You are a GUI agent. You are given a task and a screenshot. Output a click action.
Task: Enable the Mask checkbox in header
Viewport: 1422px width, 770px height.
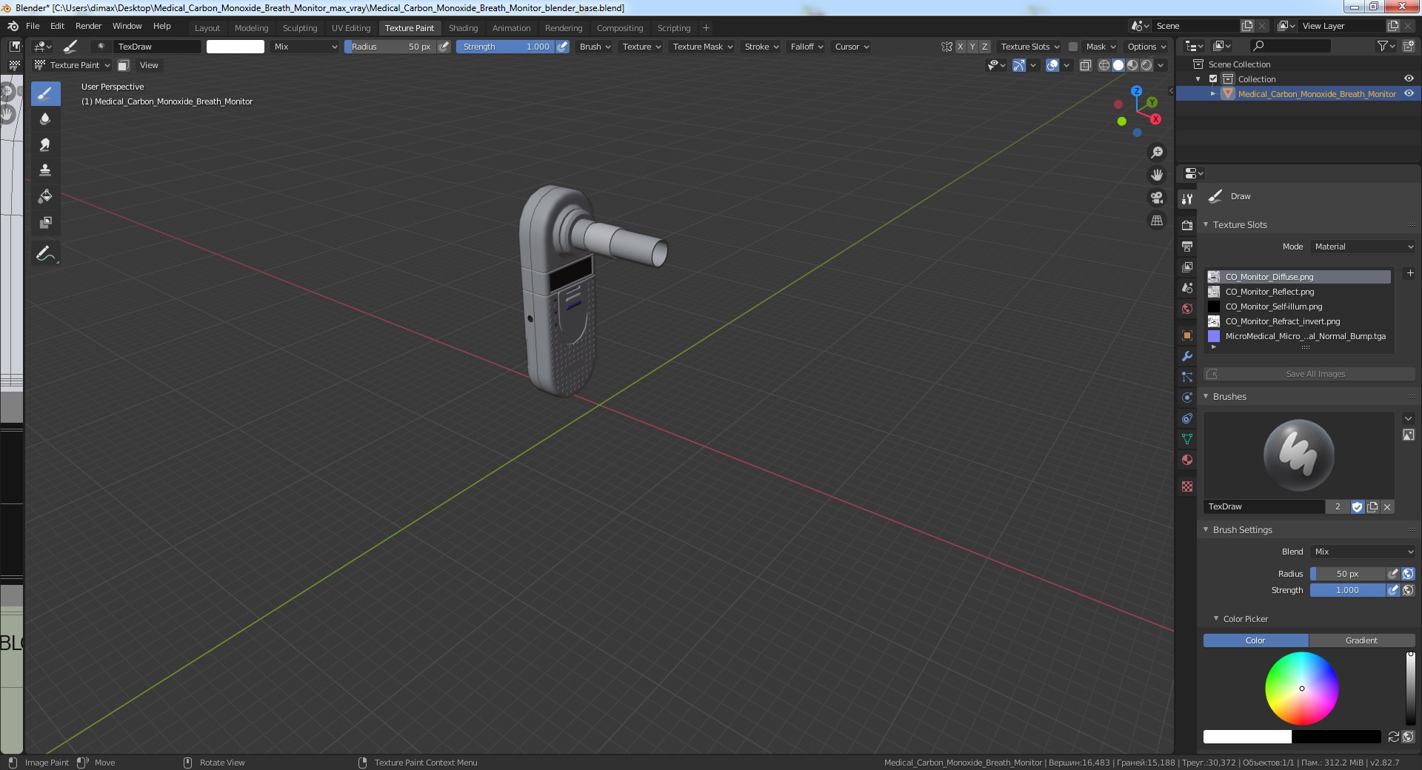click(x=1072, y=47)
